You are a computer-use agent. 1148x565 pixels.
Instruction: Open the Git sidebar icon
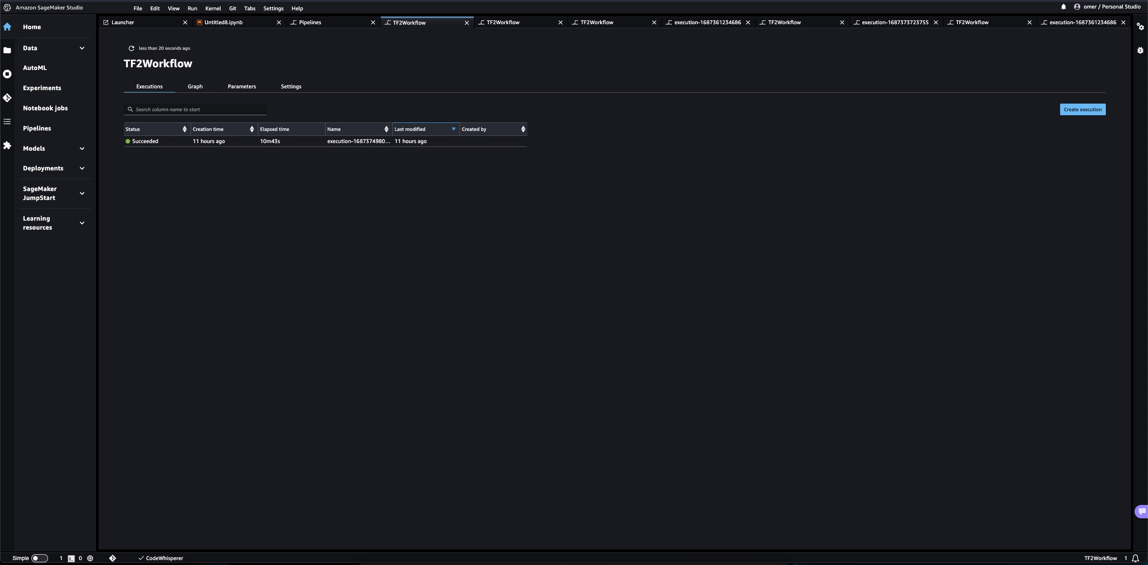pyautogui.click(x=7, y=98)
